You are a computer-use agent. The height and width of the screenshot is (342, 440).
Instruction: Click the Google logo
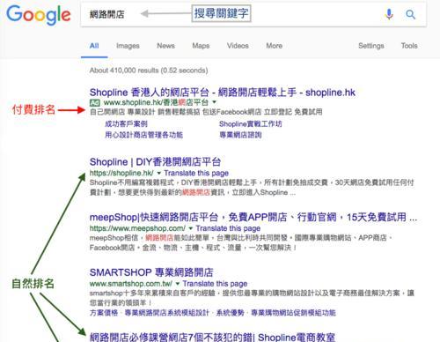39,15
